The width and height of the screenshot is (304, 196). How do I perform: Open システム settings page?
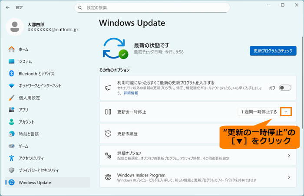tap(48, 62)
